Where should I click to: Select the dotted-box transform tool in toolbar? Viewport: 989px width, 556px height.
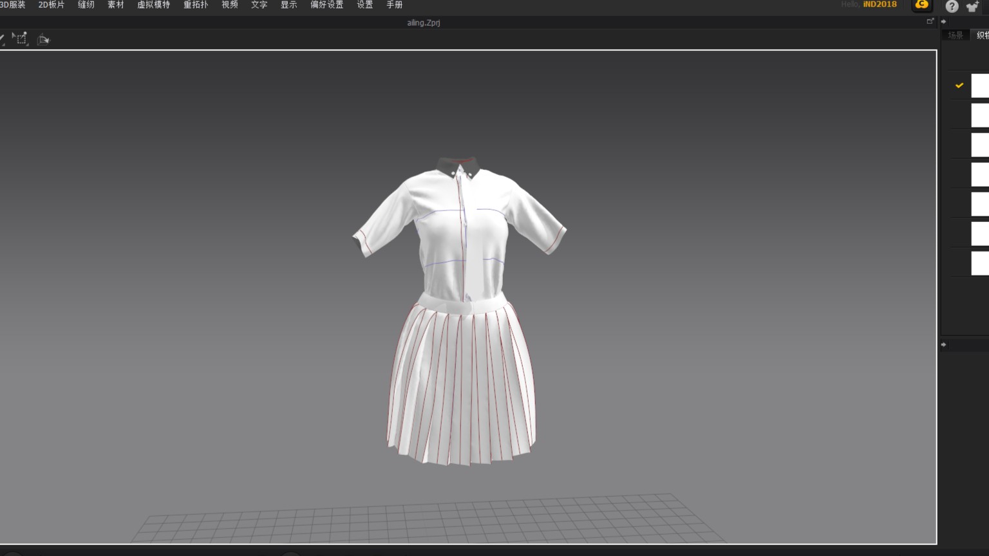(21, 39)
